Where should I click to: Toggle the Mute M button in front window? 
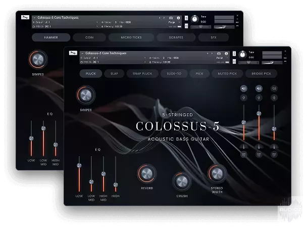tap(234, 61)
